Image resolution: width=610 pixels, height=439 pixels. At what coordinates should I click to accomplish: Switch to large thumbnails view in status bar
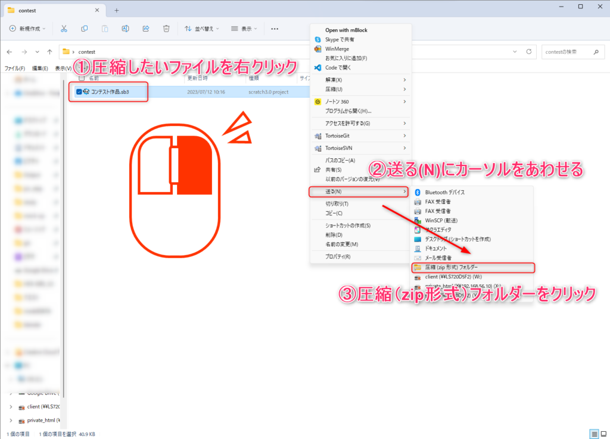[603, 434]
